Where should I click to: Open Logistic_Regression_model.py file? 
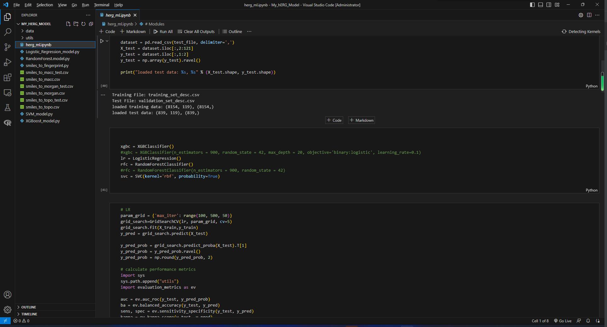(x=55, y=52)
